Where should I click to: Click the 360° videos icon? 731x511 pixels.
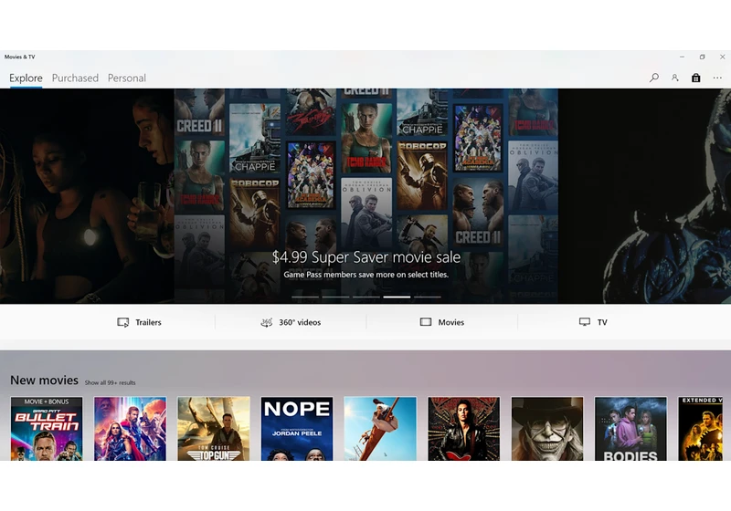266,322
